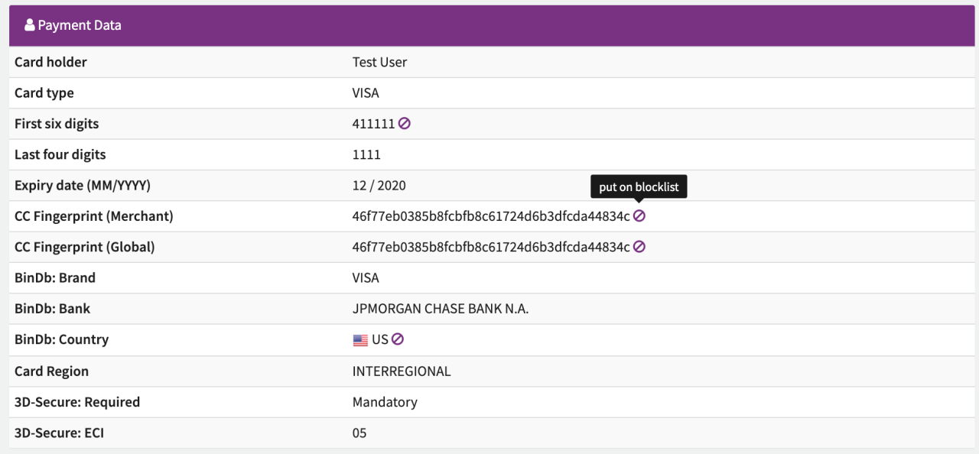Click the 3D-Secure ECI value 05
The width and height of the screenshot is (979, 454).
point(359,433)
